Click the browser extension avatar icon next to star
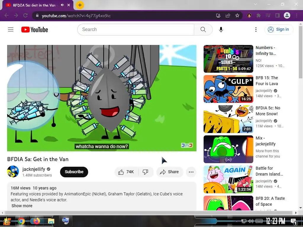 (x=249, y=15)
